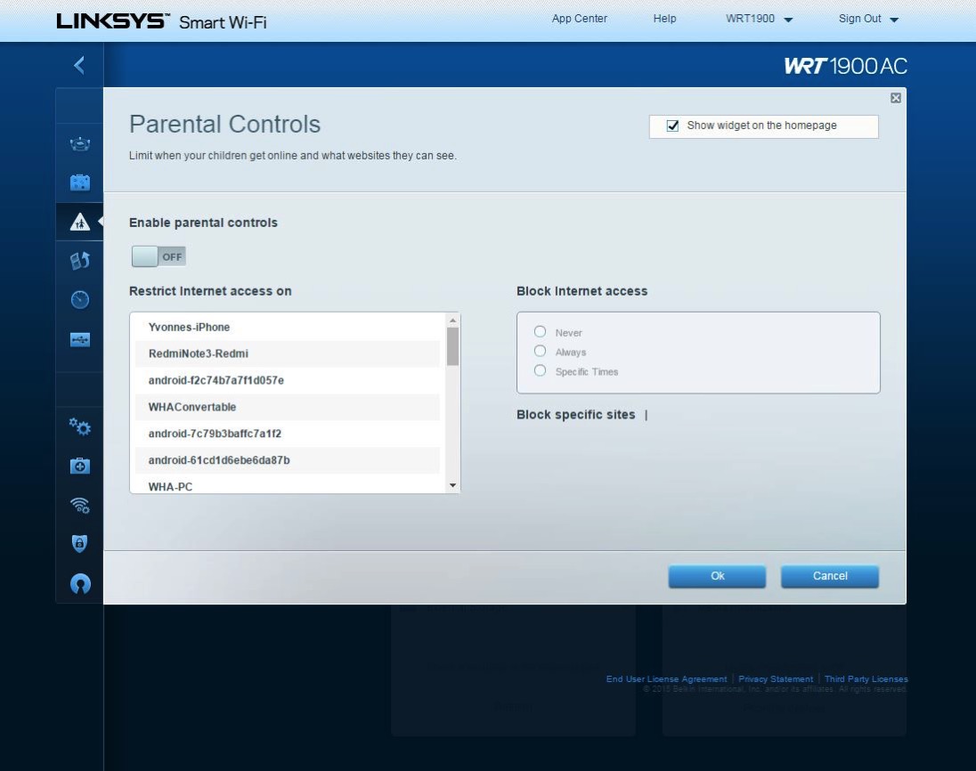
Task: Open the Wireless settings icon
Action: tap(79, 505)
